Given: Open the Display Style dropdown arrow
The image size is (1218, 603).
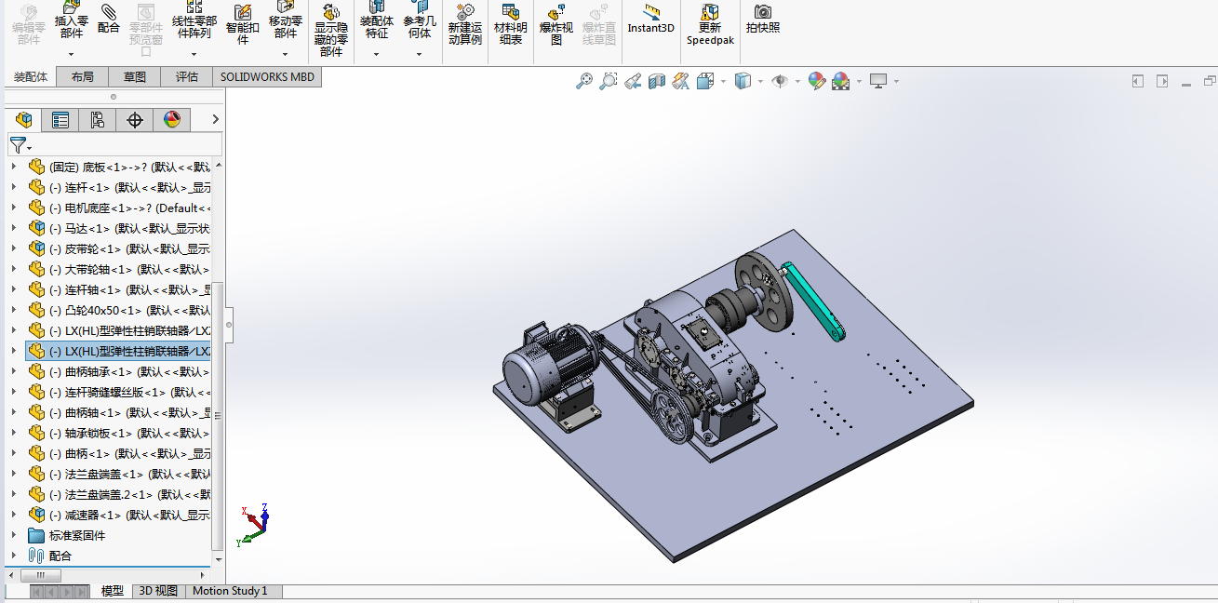Looking at the screenshot, I should (760, 82).
